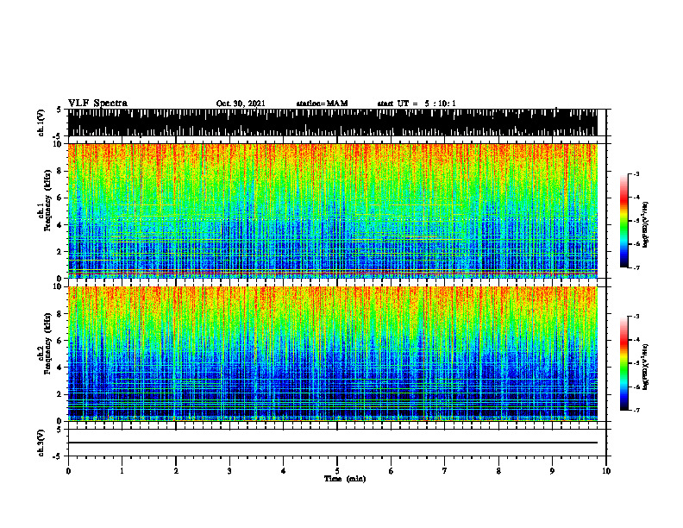Select the "start UT = 5 : 10: 1" text
The image size is (683, 528).
pos(417,104)
